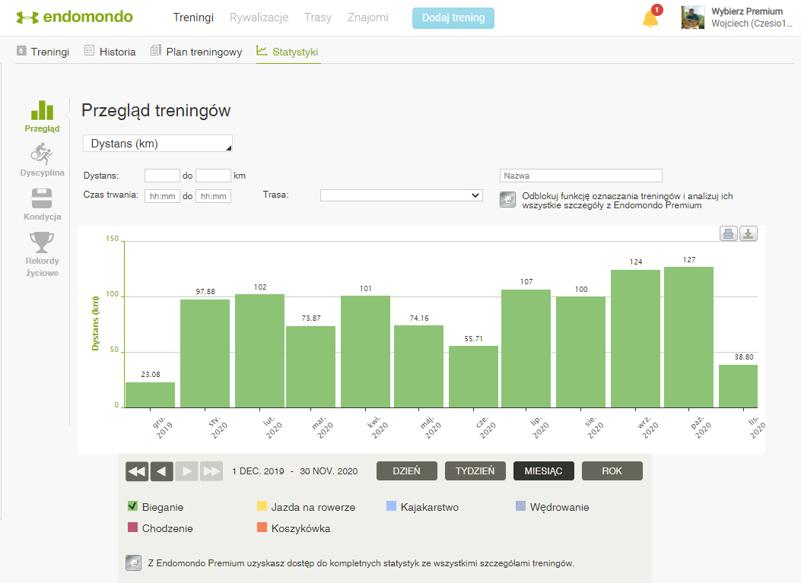Viewport: 801px width, 583px height.
Task: Toggle the Jazda na rowerze filter
Action: point(262,507)
